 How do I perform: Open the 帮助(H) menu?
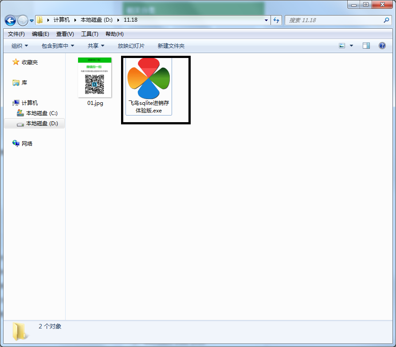114,34
